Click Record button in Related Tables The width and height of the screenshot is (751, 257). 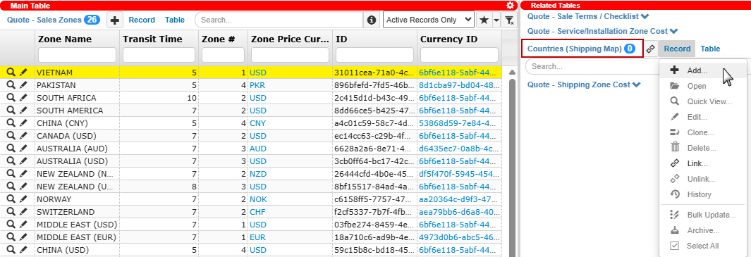pos(677,49)
